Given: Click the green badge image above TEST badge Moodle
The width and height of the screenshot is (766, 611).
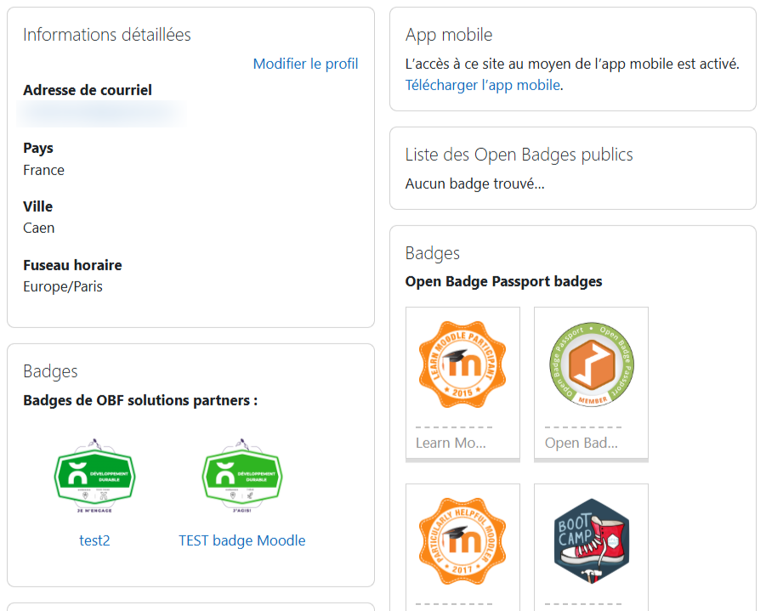Looking at the screenshot, I should [x=242, y=477].
